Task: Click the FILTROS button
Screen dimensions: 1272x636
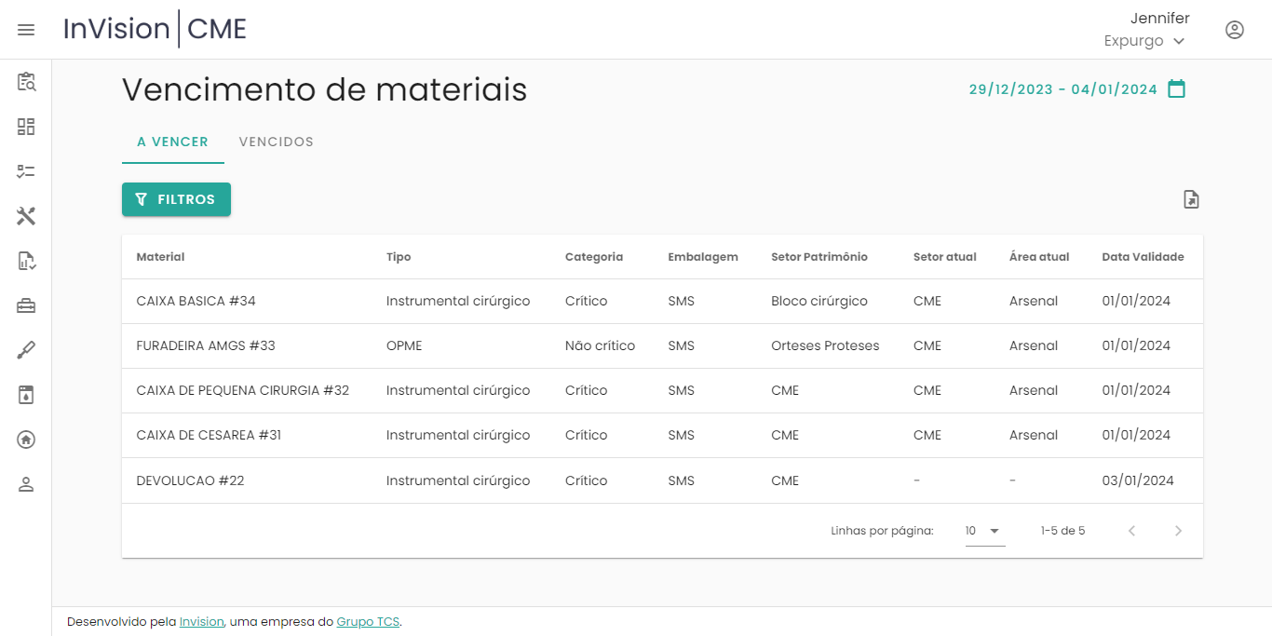Action: (176, 199)
